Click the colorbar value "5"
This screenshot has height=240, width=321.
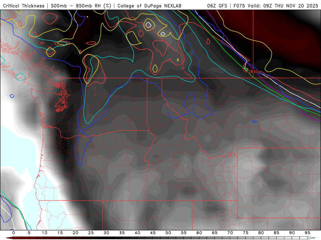click(x=29, y=233)
